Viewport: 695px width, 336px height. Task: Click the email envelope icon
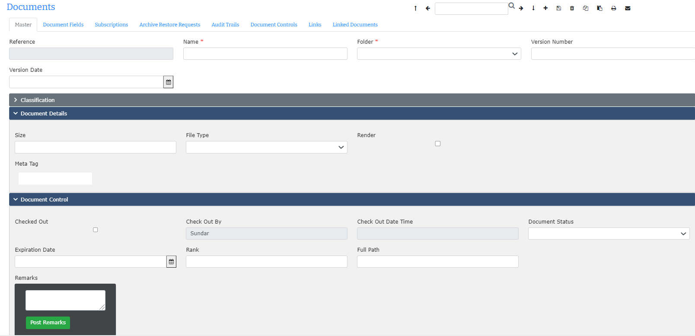[x=628, y=8]
